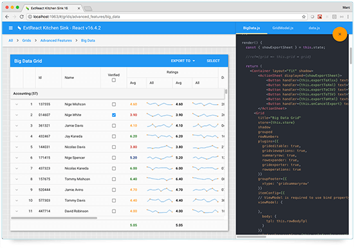The height and width of the screenshot is (248, 354).
Task: Click the Ratings column group header
Action: tap(172, 73)
